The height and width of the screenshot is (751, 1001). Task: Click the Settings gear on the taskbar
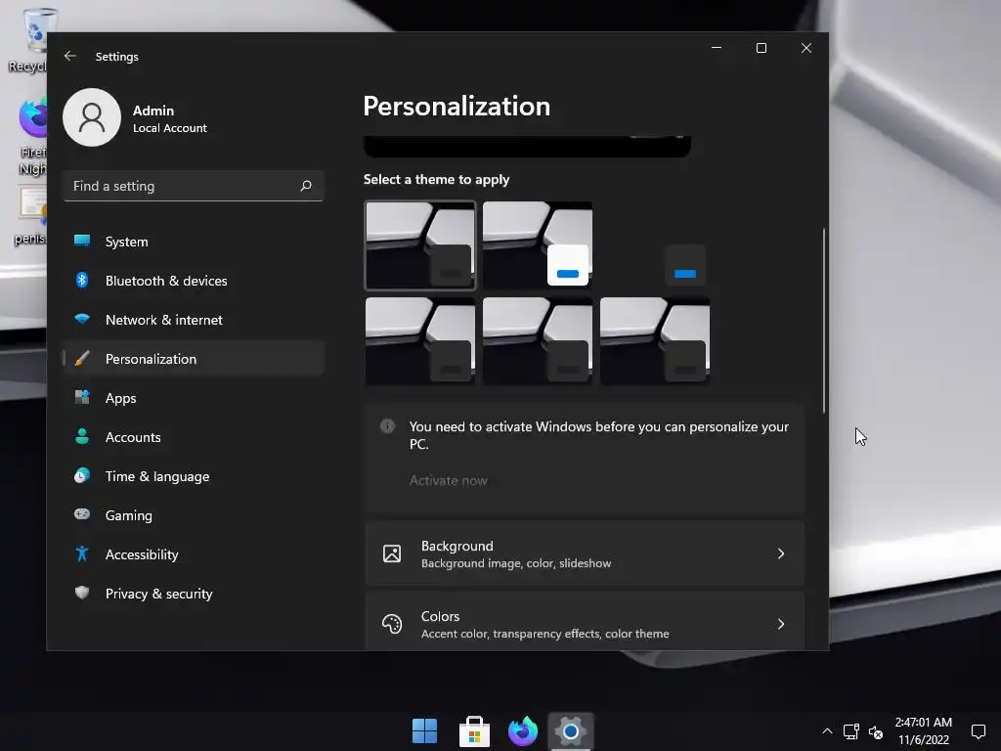click(x=571, y=731)
